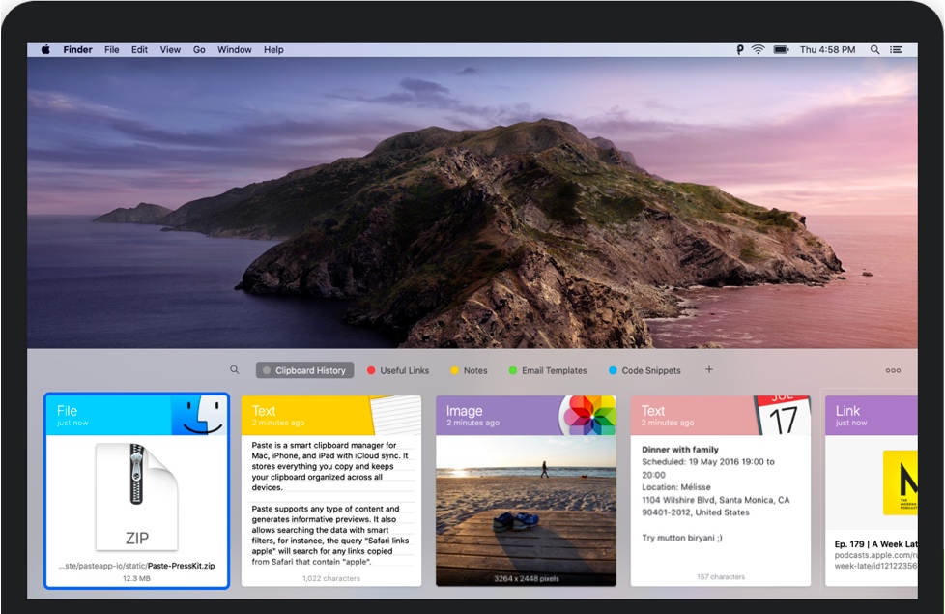Image resolution: width=945 pixels, height=614 pixels.
Task: Click the battery status icon
Action: tap(781, 49)
